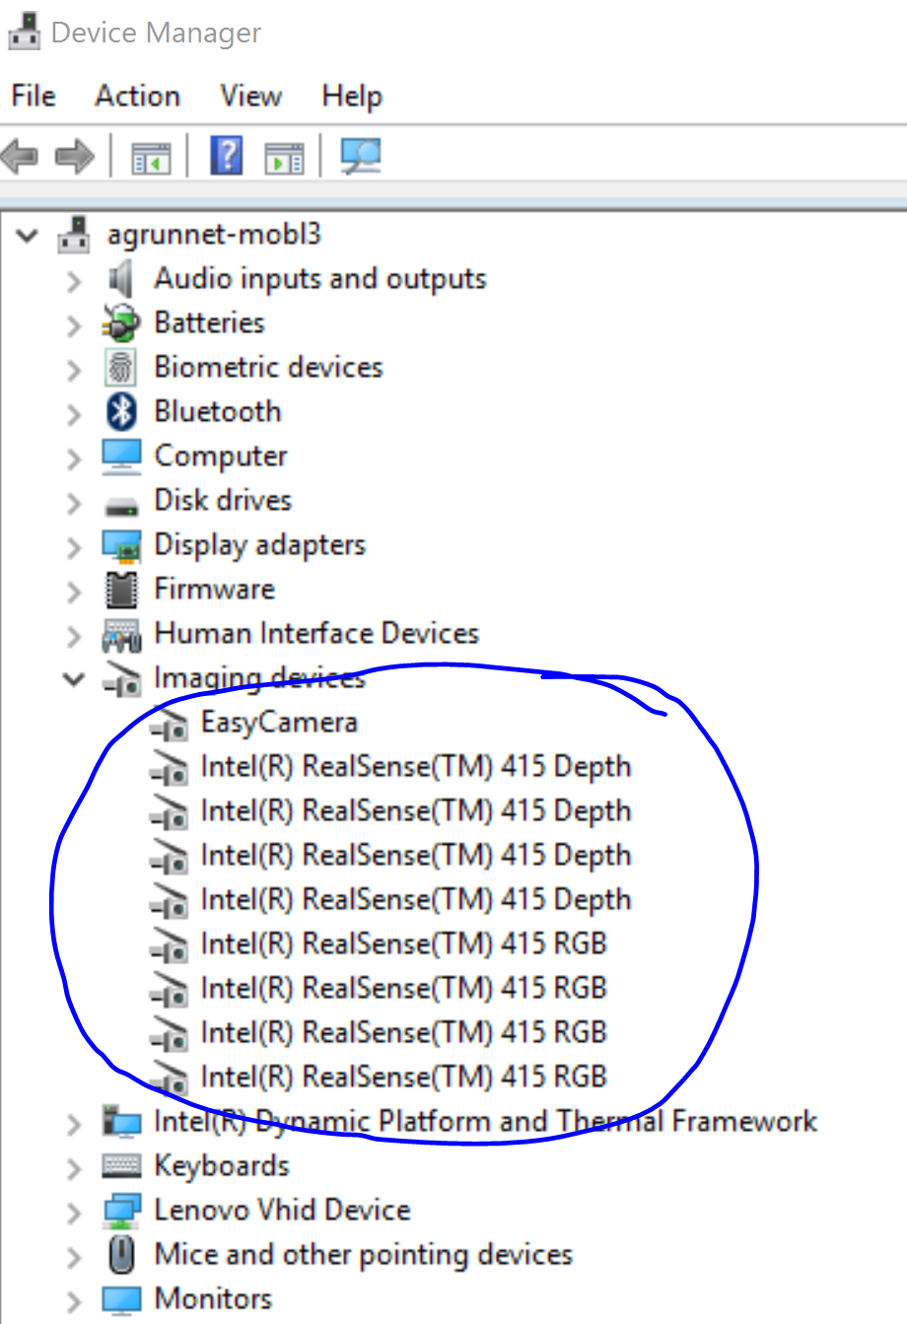This screenshot has width=907, height=1324.
Task: Expand the Batteries category
Action: [74, 325]
